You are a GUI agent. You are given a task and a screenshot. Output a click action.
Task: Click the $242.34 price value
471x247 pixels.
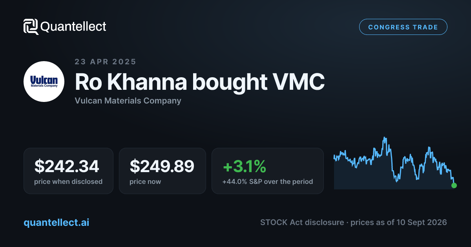(x=67, y=166)
